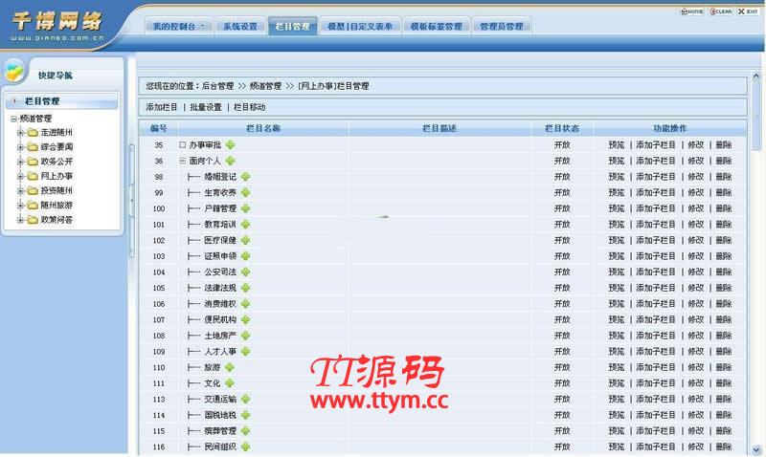
Task: Collapse the 频道管理 tree root
Action: [x=13, y=119]
